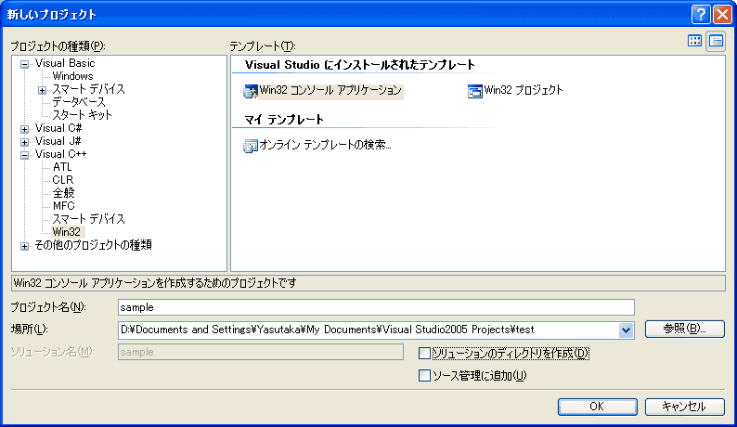Click 'マイ テンプレート' section heading

coord(284,120)
